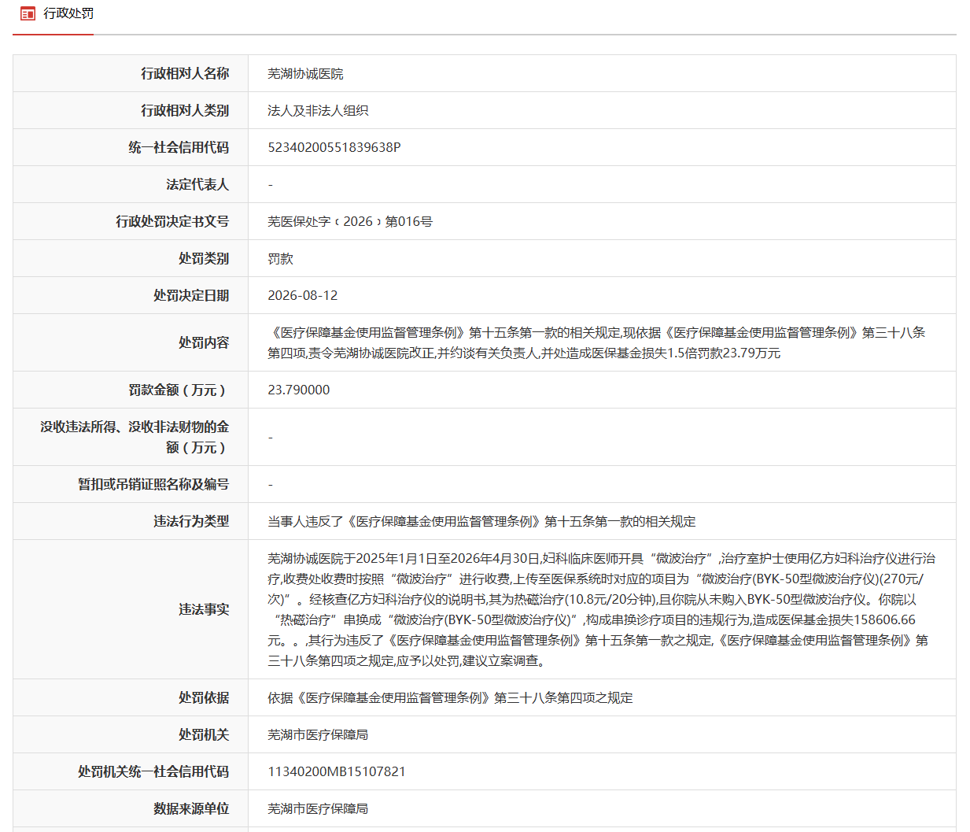Select the fine amount 23.790000

[x=299, y=390]
